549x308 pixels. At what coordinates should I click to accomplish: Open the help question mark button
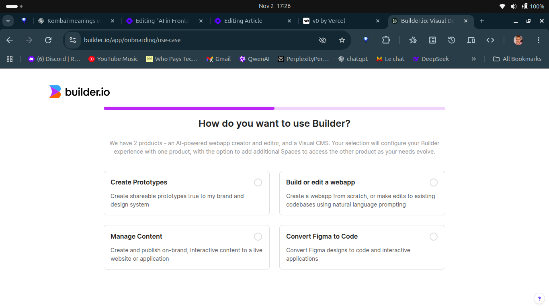click(539, 299)
